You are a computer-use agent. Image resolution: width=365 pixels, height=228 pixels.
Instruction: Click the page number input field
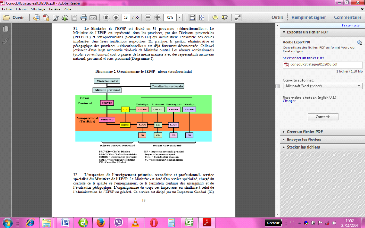[126, 17]
